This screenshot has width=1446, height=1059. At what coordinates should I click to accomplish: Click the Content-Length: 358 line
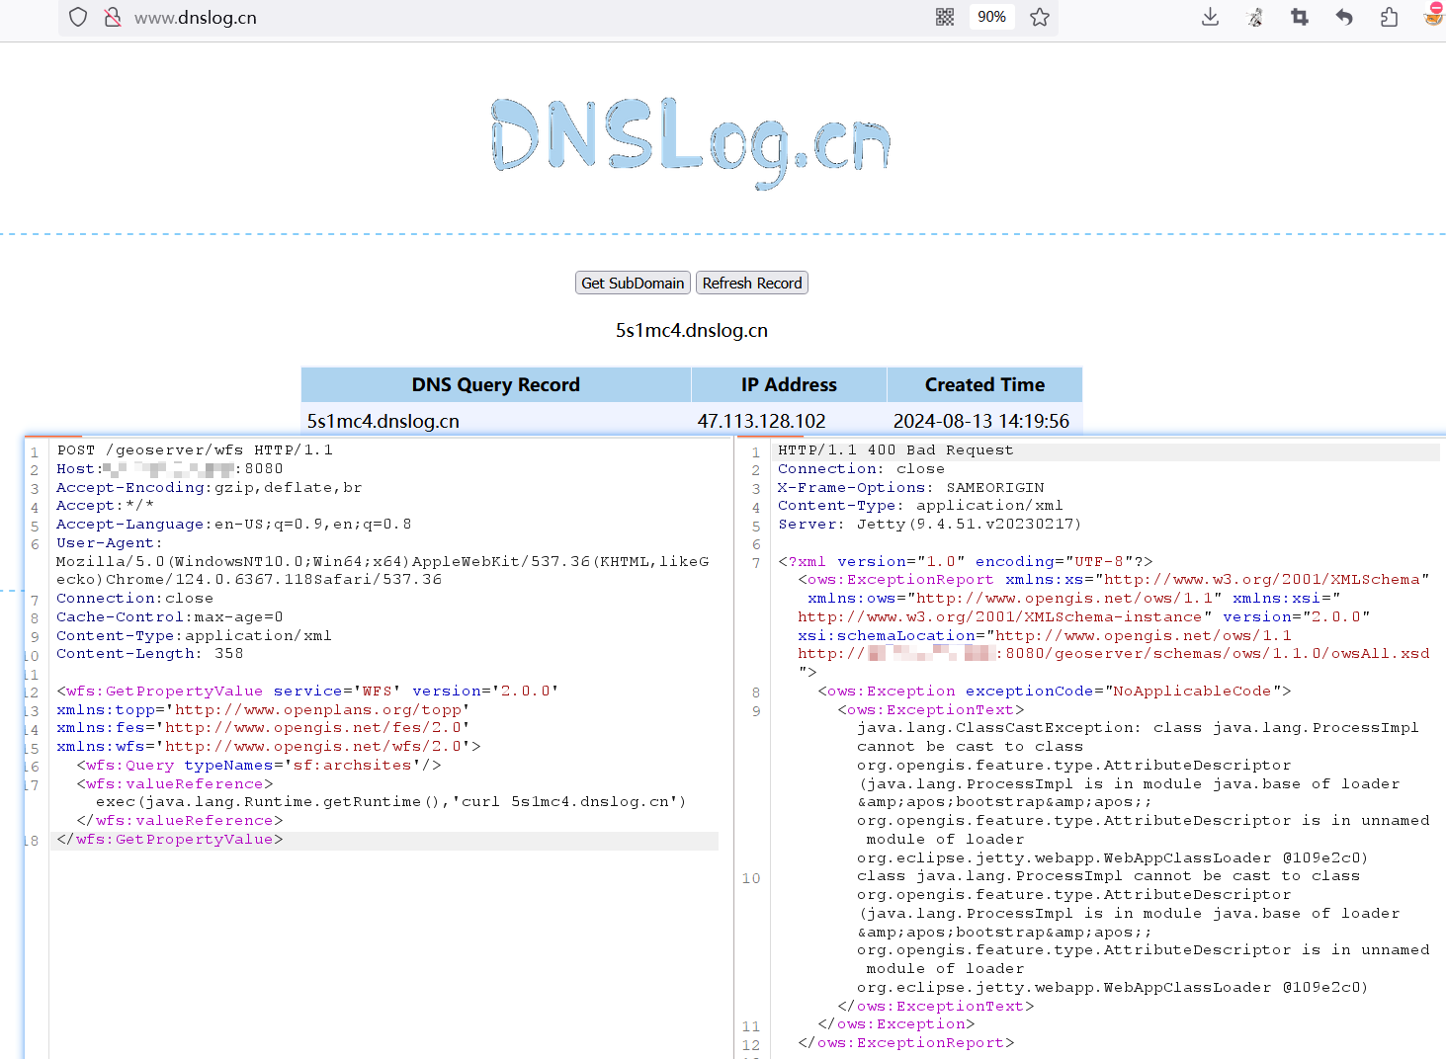[150, 654]
